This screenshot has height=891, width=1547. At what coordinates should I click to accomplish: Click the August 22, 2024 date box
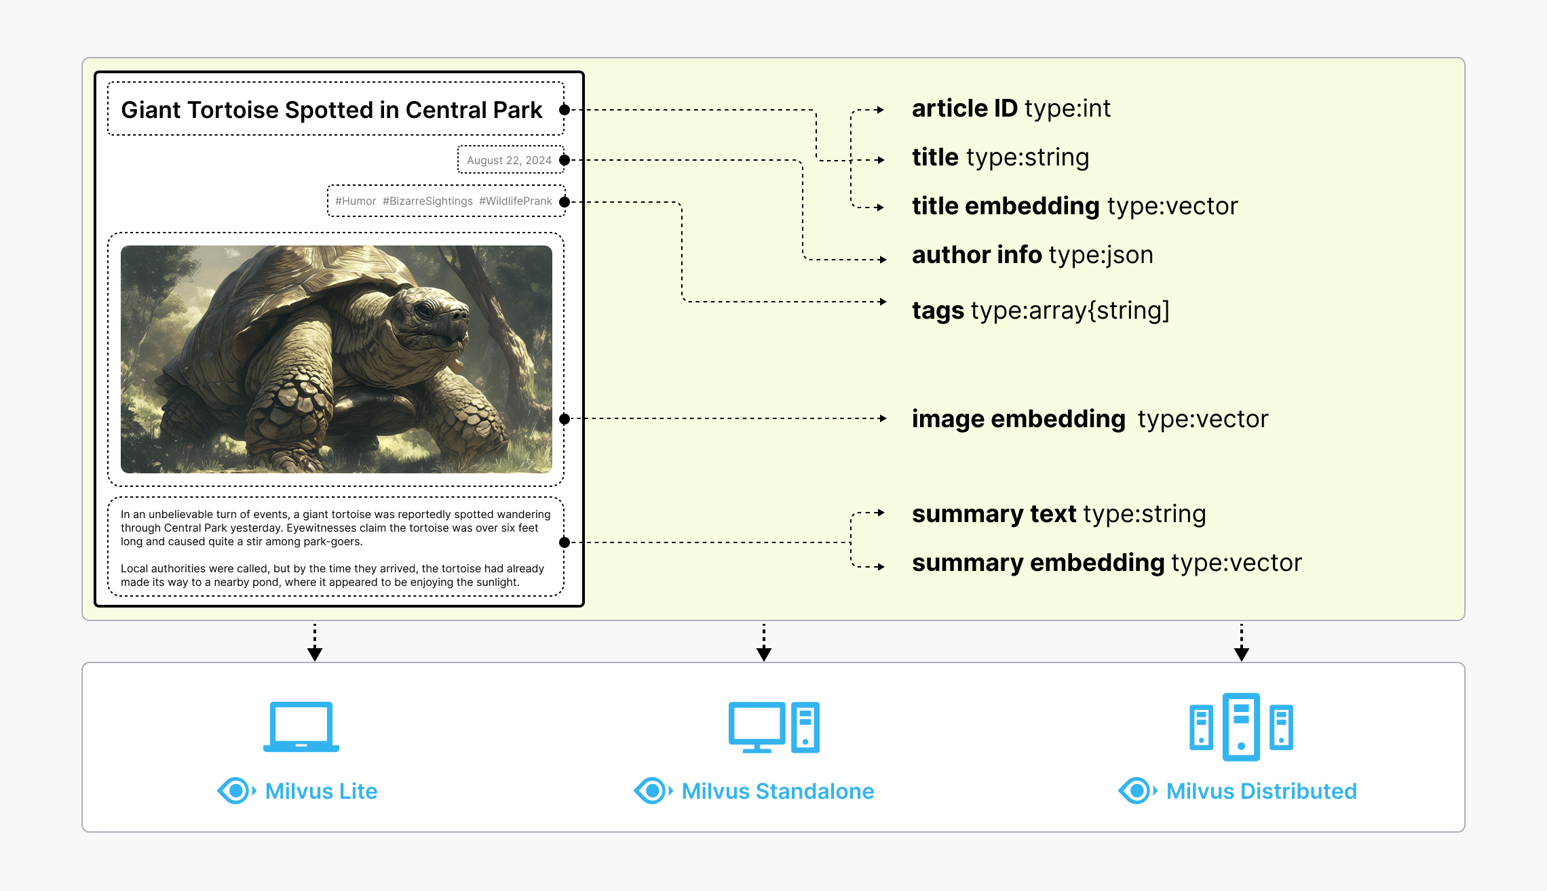pos(509,160)
